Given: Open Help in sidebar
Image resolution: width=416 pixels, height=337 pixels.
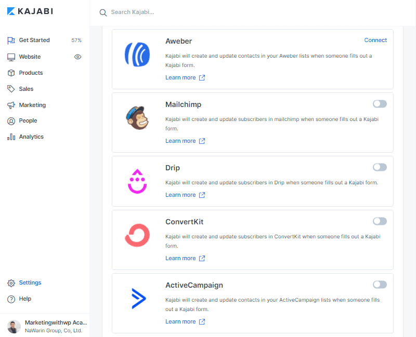Looking at the screenshot, I should point(25,299).
